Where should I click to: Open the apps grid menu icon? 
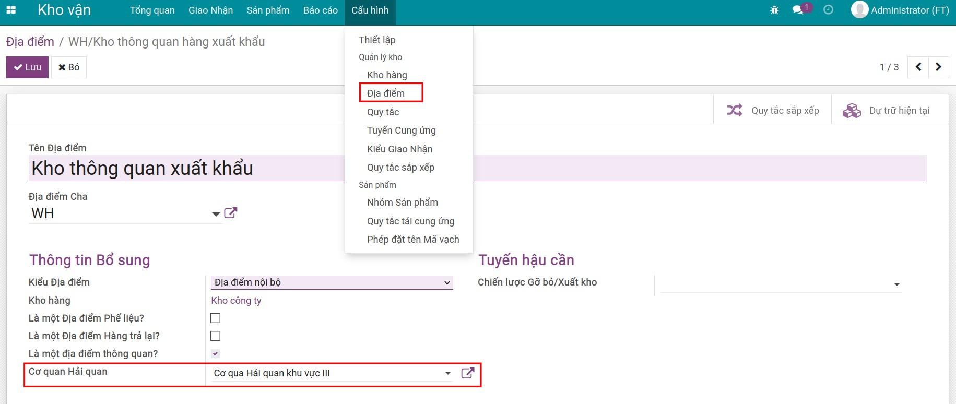coord(11,10)
